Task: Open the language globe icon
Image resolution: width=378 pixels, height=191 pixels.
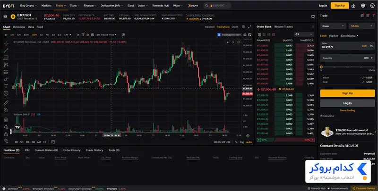Action: point(363,6)
